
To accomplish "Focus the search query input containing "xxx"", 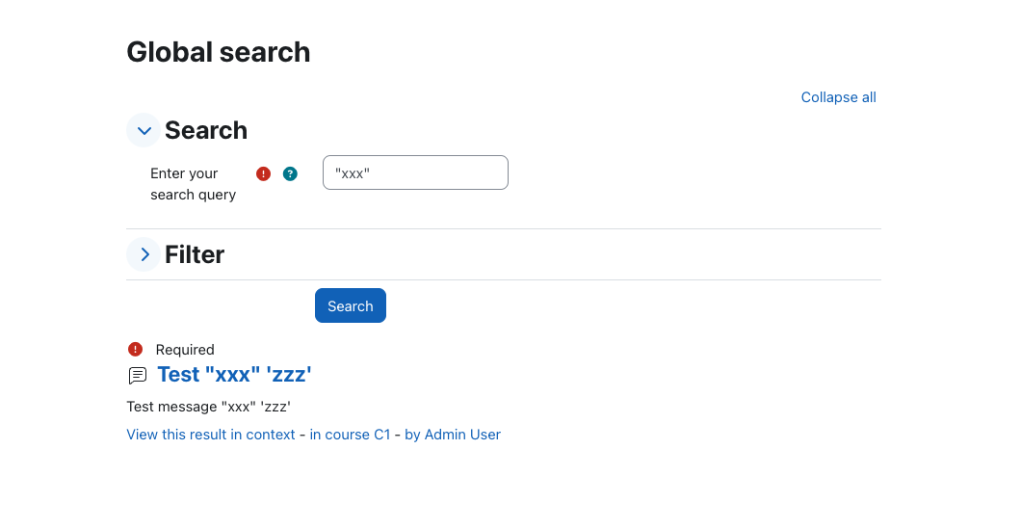I will 415,172.
